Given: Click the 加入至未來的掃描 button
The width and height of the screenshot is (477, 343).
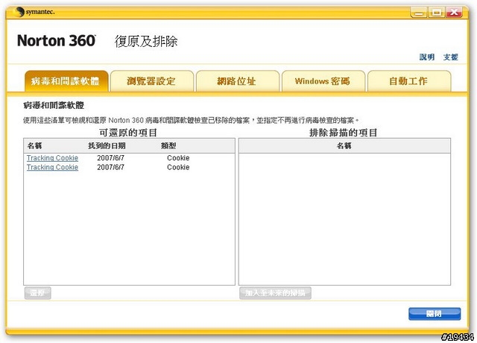Looking at the screenshot, I should pyautogui.click(x=275, y=293).
